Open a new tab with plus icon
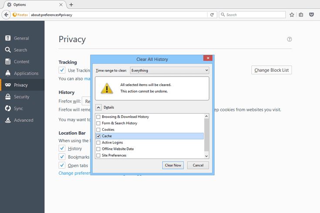The height and width of the screenshot is (213, 320). point(71,5)
